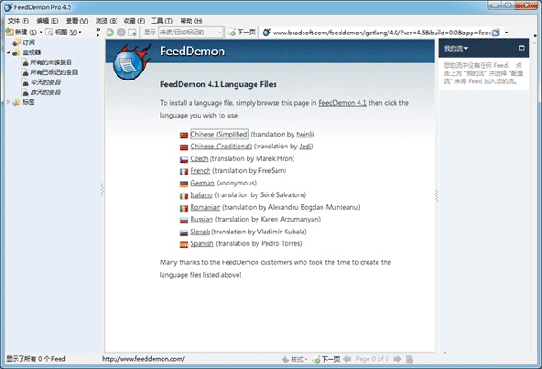The width and height of the screenshot is (542, 369).
Task: Click the RSS feed icon in address bar
Action: [496, 33]
